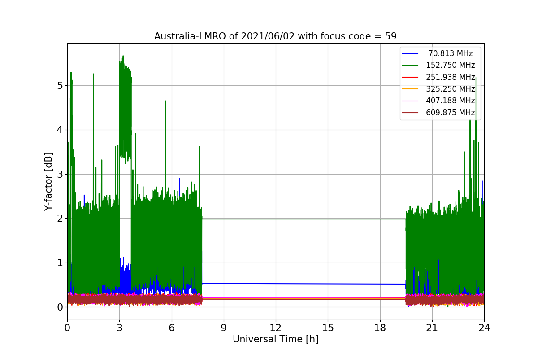
Task: Click the x-axis tick label 24
Action: 484,328
